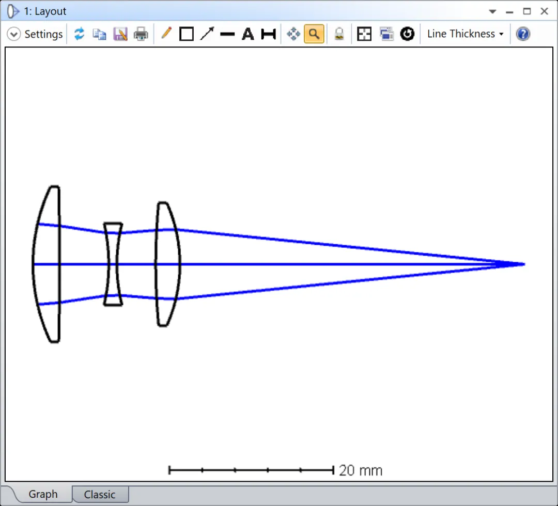This screenshot has height=506, width=558.
Task: Pick the arrow drawing tool
Action: tap(207, 34)
